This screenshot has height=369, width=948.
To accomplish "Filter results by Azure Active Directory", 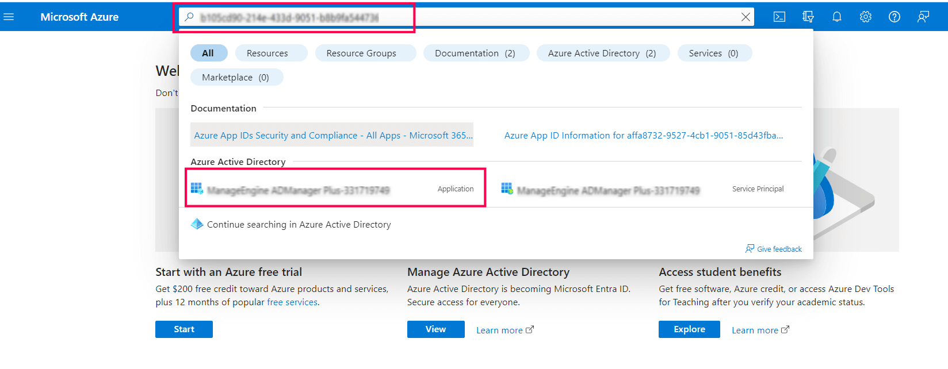I will tap(602, 53).
